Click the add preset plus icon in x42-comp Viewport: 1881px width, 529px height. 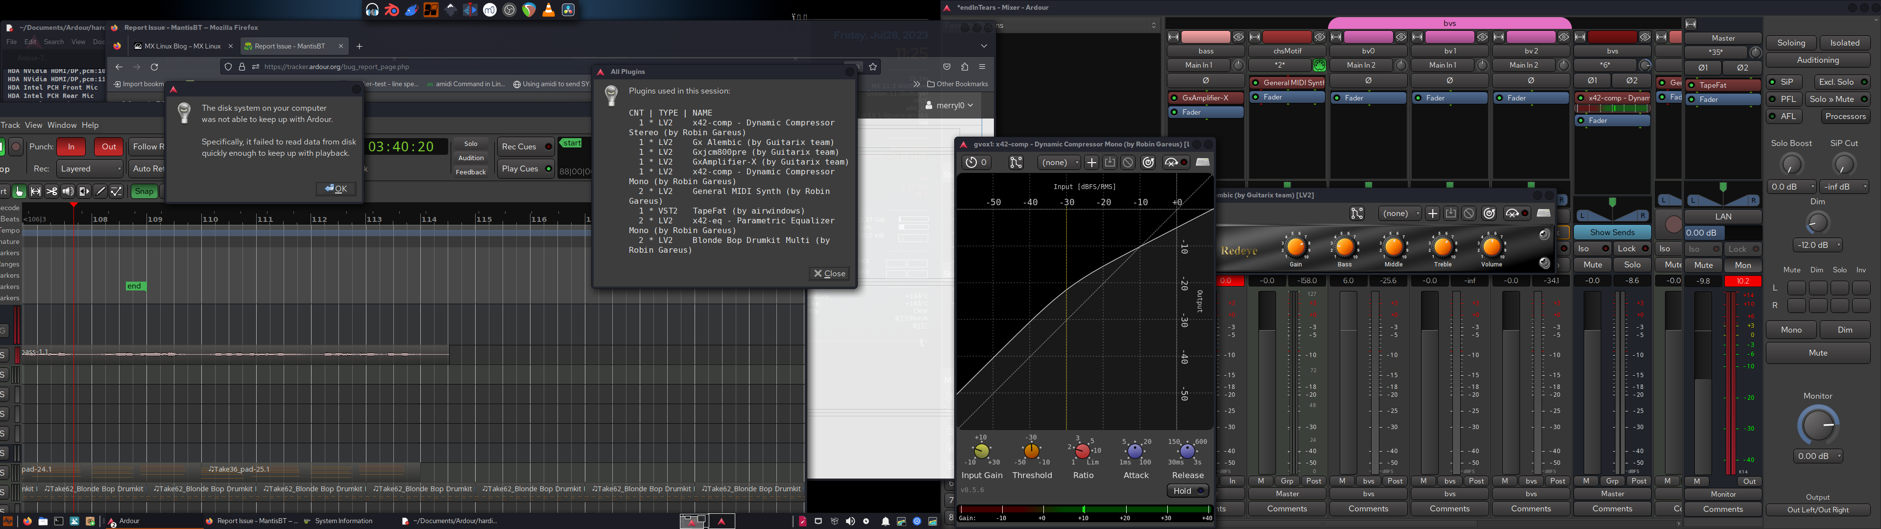[x=1092, y=163]
